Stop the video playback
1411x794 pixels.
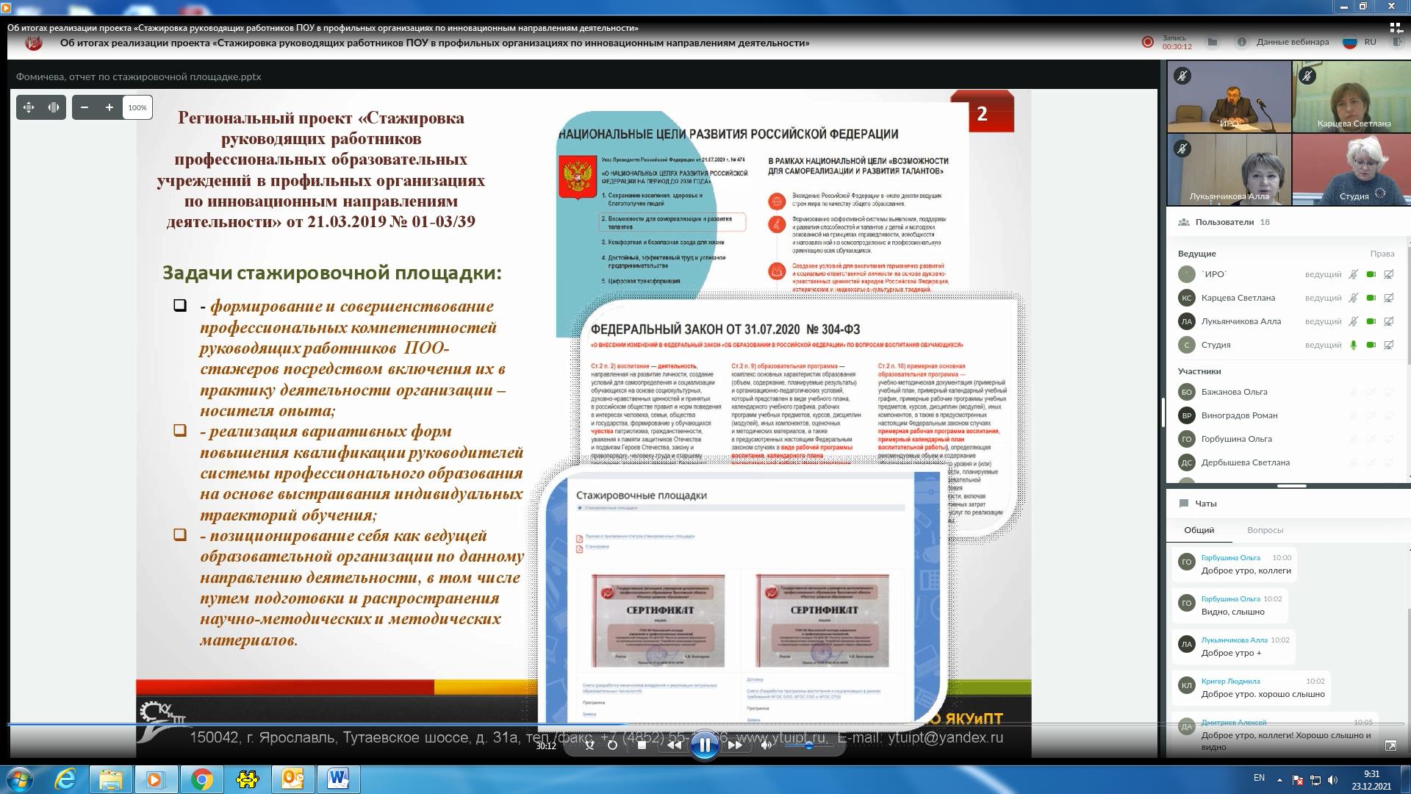642,745
